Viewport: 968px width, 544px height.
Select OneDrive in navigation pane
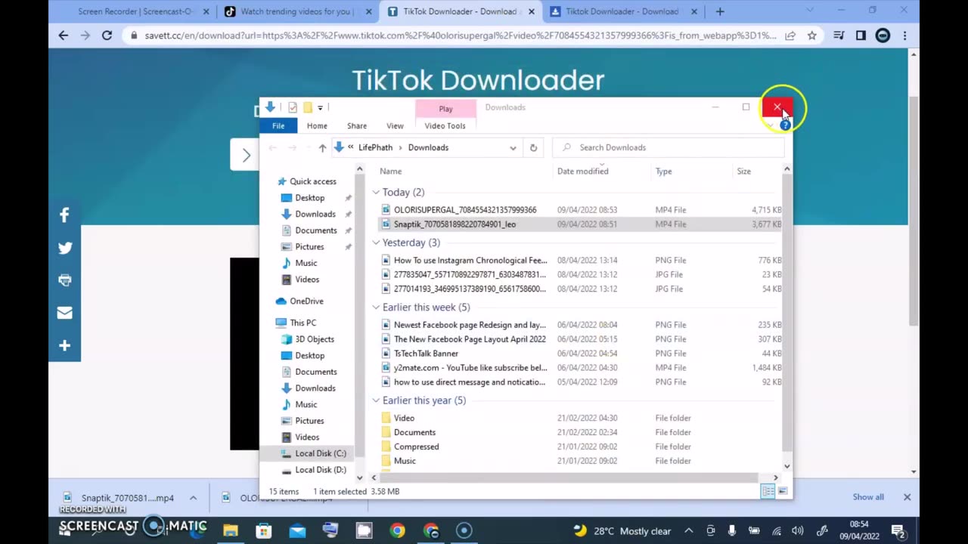[x=306, y=301]
